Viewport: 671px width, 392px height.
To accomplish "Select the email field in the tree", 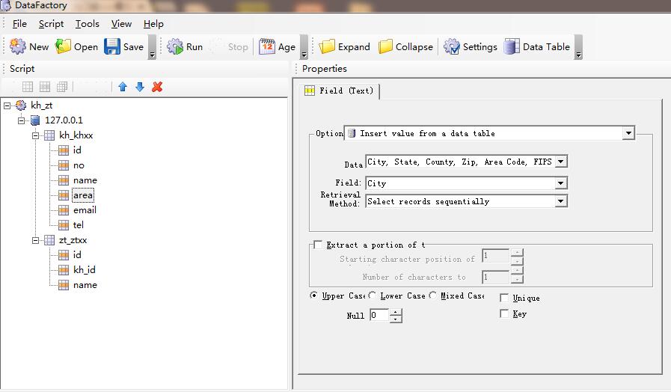I will click(x=85, y=210).
